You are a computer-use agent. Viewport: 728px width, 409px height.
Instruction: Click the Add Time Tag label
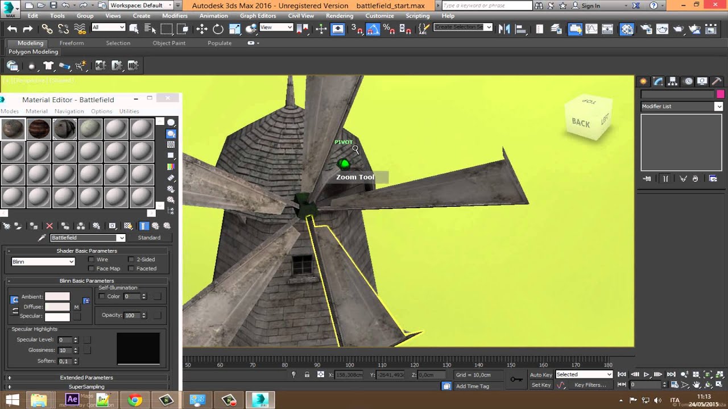473,386
